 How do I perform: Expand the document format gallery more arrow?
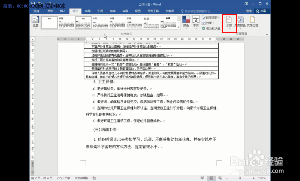pos(179,28)
